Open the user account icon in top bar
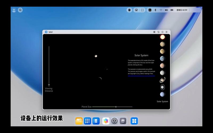The height and width of the screenshot is (133, 213). click(x=14, y=10)
